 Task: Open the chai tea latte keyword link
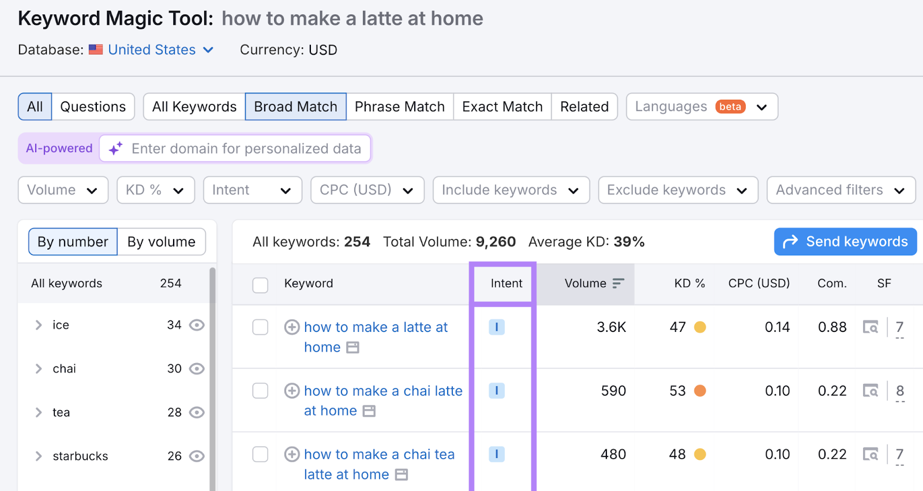379,454
